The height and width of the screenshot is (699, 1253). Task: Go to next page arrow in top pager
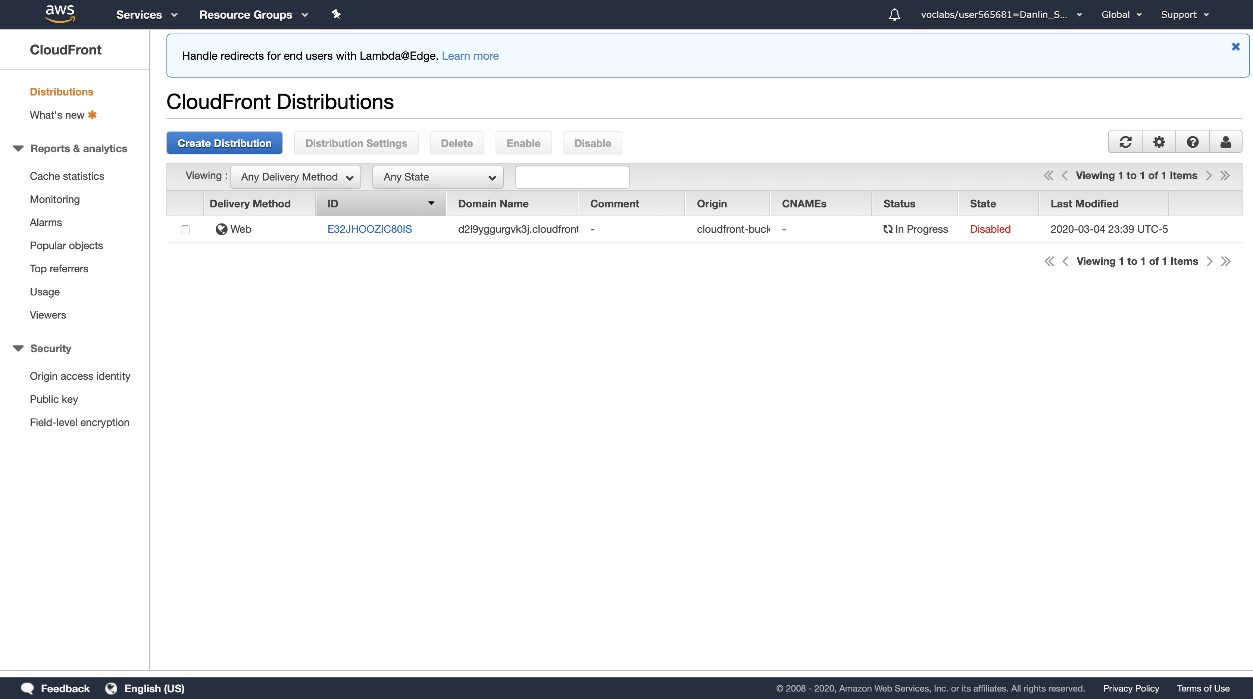pyautogui.click(x=1209, y=175)
